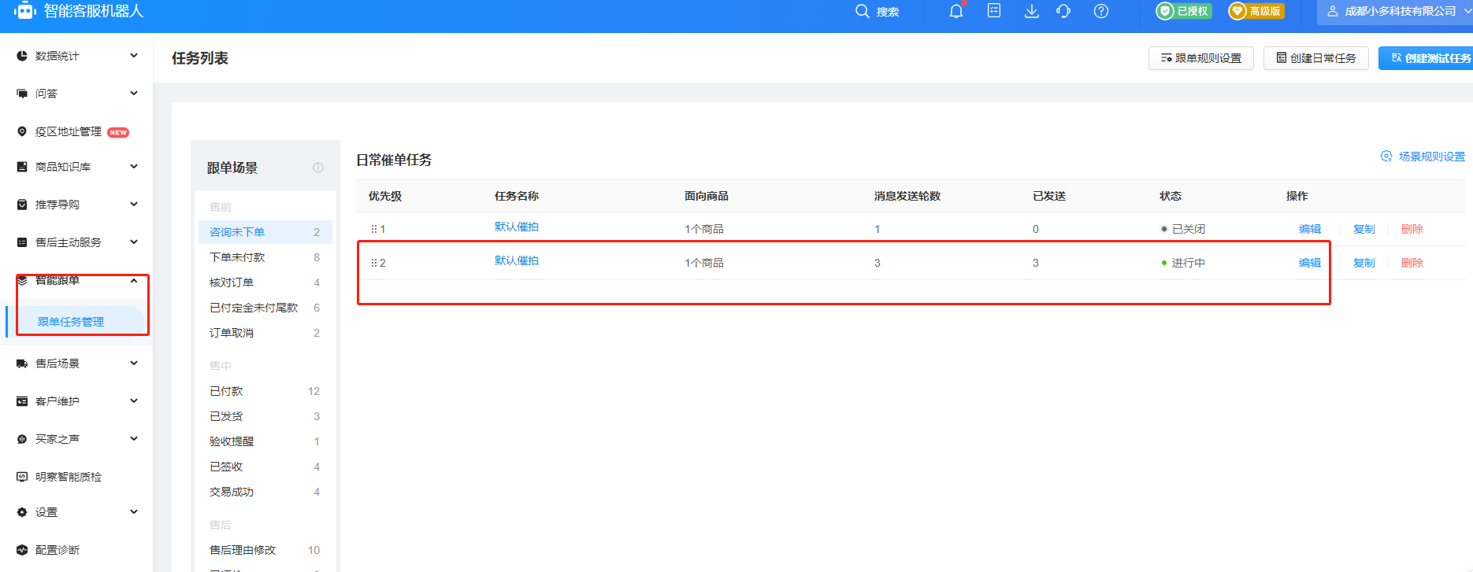The image size is (1473, 572).
Task: Expand the 问答 menu chevron
Action: (x=134, y=93)
